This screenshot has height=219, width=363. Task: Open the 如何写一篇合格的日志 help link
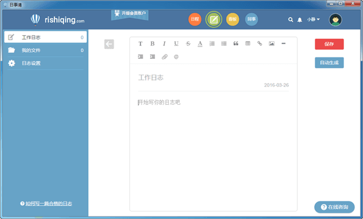(x=48, y=203)
